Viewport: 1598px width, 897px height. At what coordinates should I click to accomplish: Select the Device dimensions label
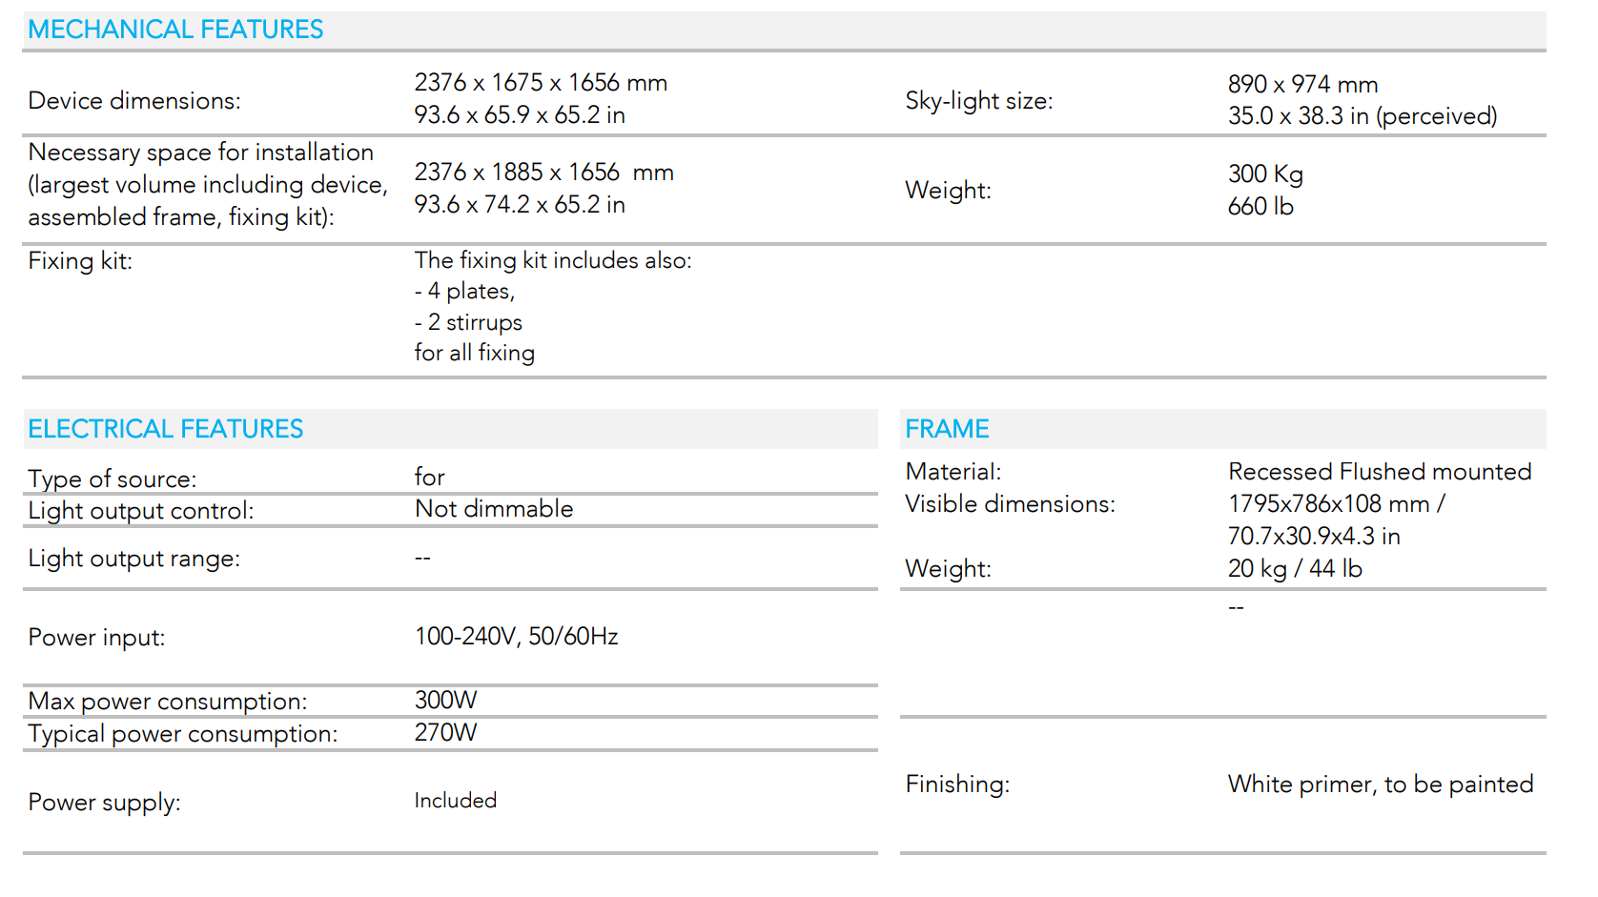click(x=134, y=100)
